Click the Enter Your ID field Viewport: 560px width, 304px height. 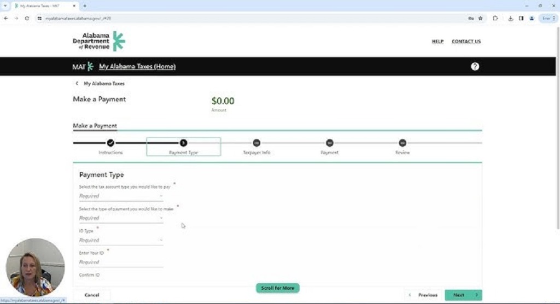(x=121, y=262)
